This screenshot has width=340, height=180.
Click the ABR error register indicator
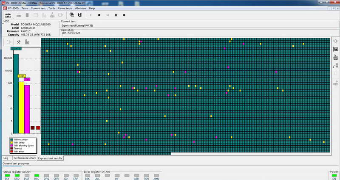[x=136, y=175]
